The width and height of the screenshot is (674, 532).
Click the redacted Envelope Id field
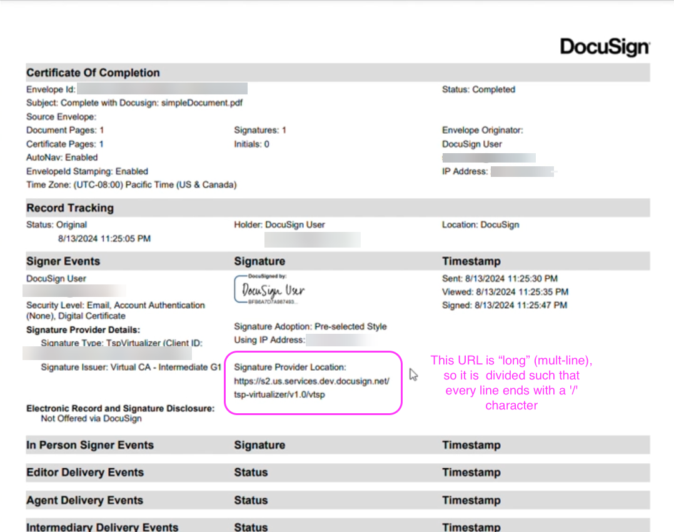(162, 89)
